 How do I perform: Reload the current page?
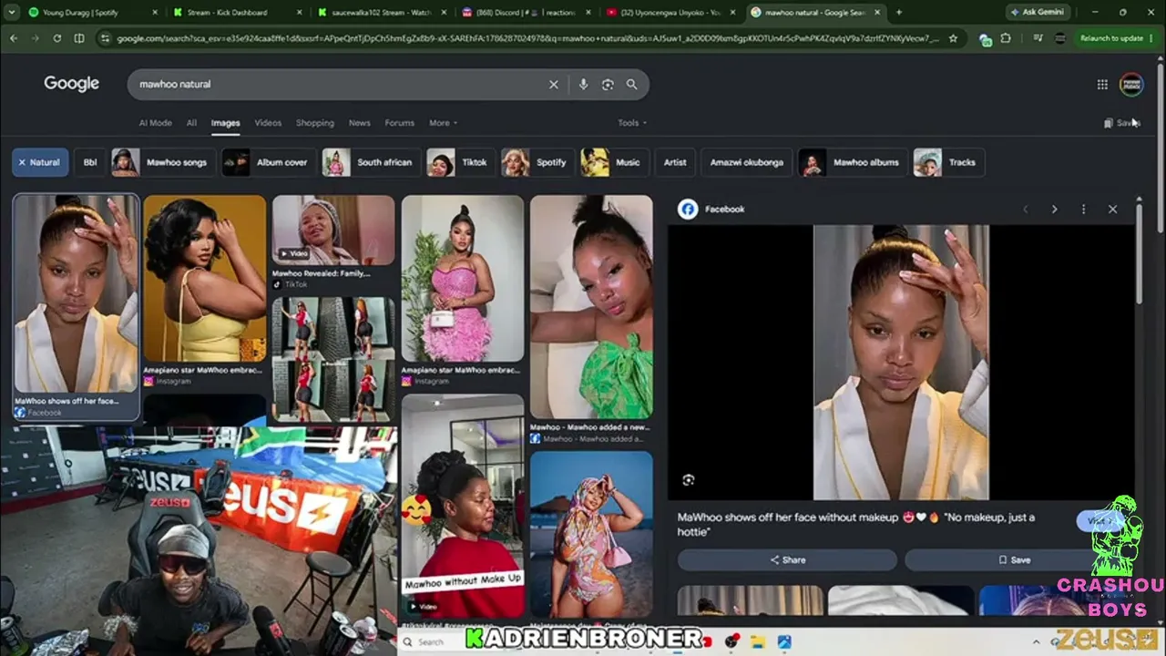pyautogui.click(x=57, y=38)
